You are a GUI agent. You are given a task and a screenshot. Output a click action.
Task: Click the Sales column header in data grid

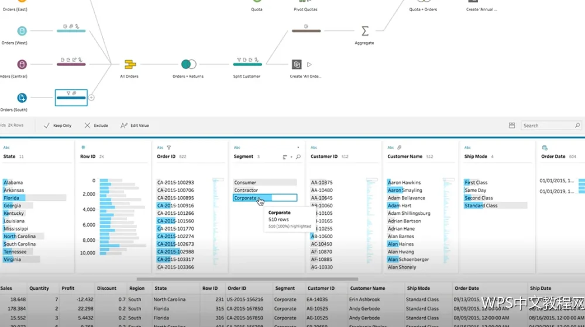(6, 288)
